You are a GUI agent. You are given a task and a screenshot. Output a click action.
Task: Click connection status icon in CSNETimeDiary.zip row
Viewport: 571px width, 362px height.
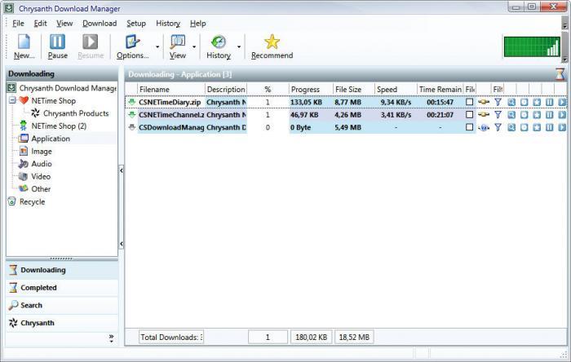pos(484,102)
